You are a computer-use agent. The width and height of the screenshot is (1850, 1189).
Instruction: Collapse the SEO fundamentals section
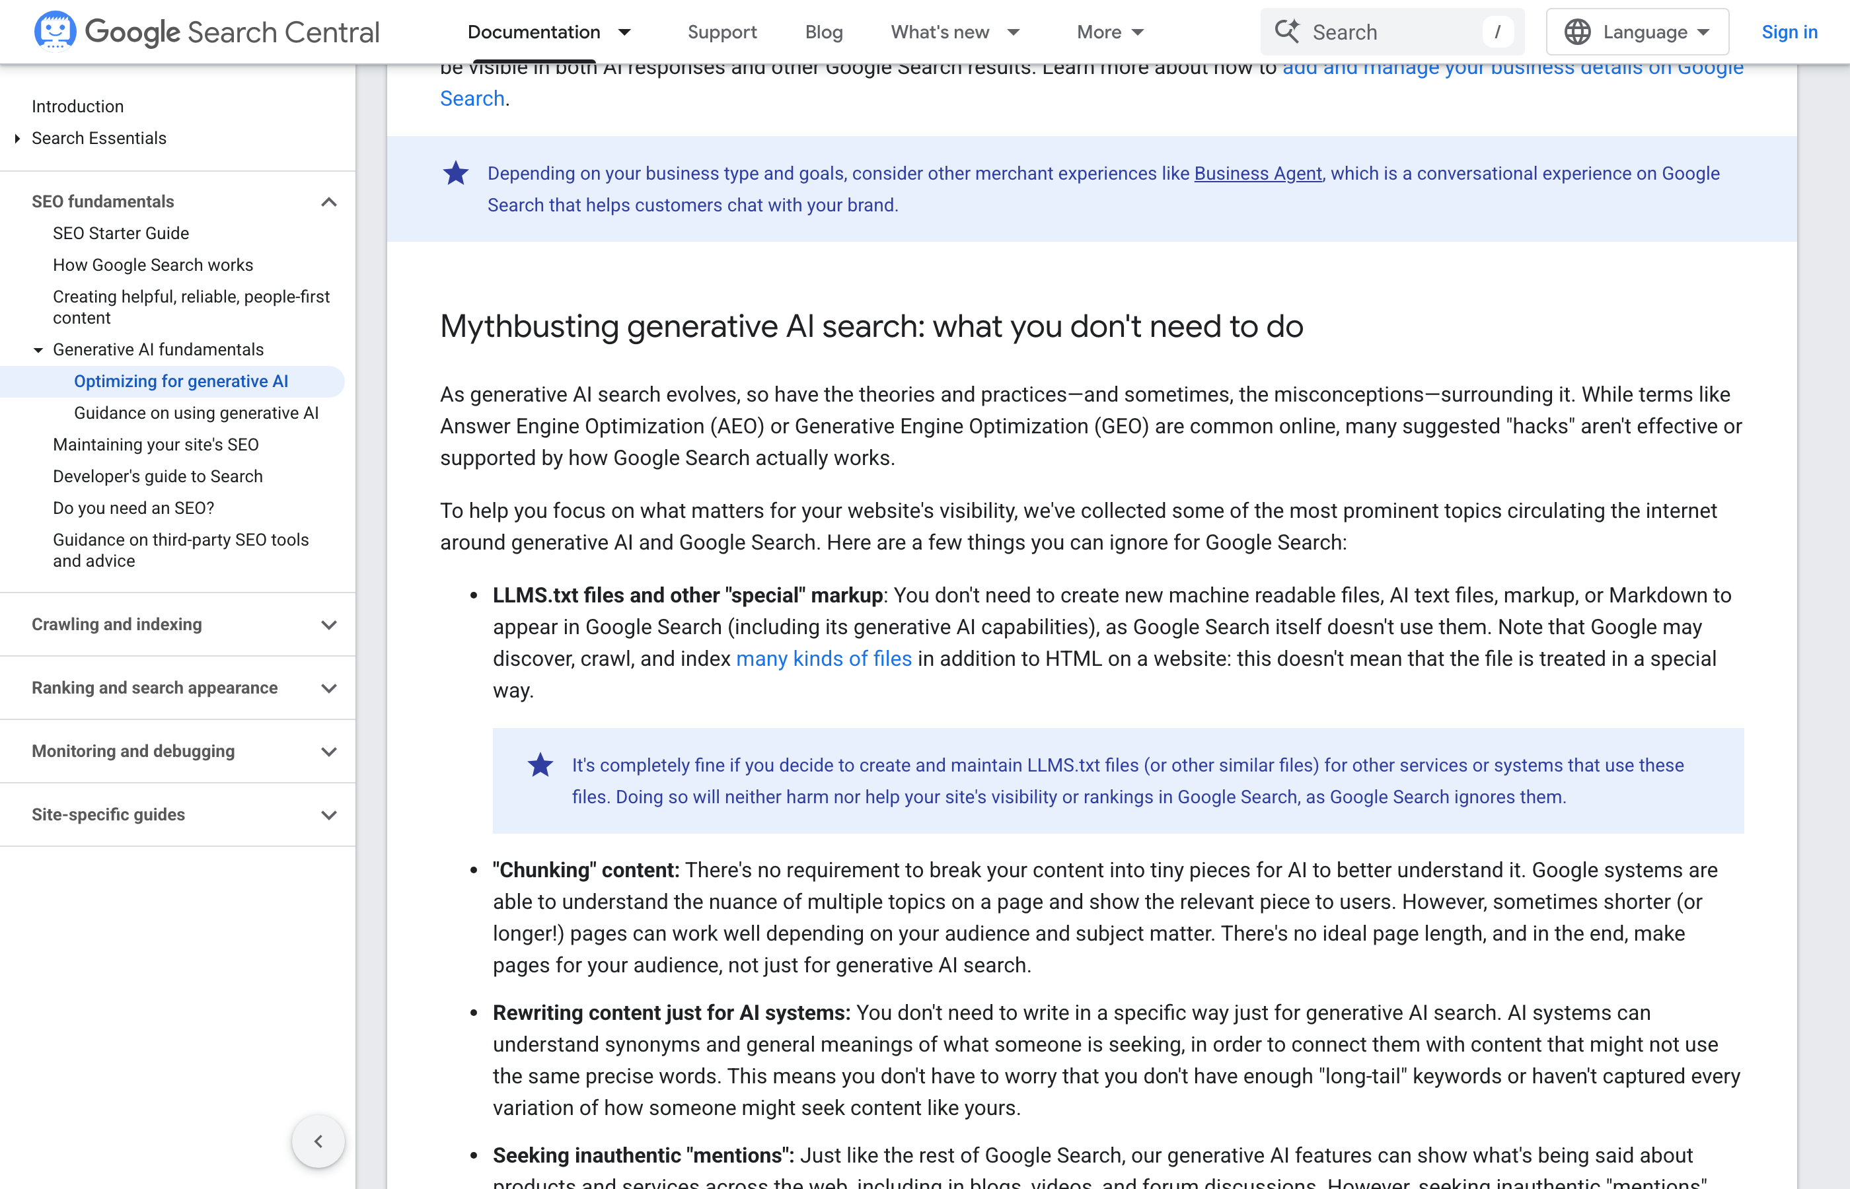click(329, 201)
